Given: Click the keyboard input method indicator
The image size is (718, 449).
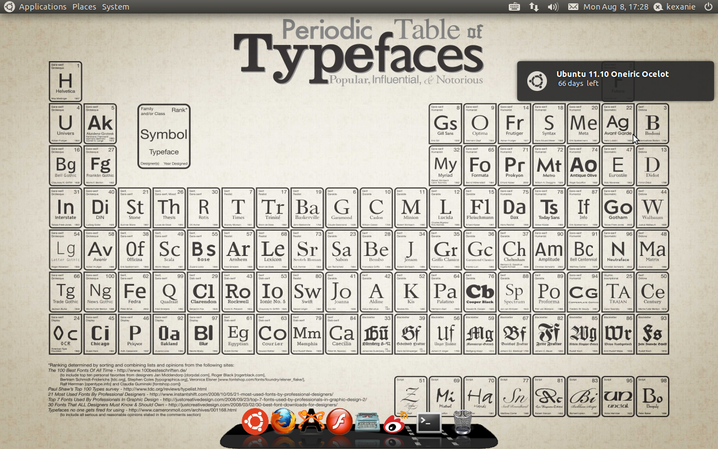Looking at the screenshot, I should pos(514,7).
